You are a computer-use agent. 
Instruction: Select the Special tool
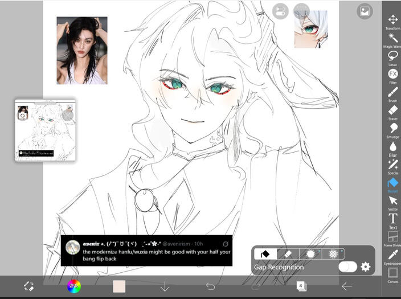(392, 167)
